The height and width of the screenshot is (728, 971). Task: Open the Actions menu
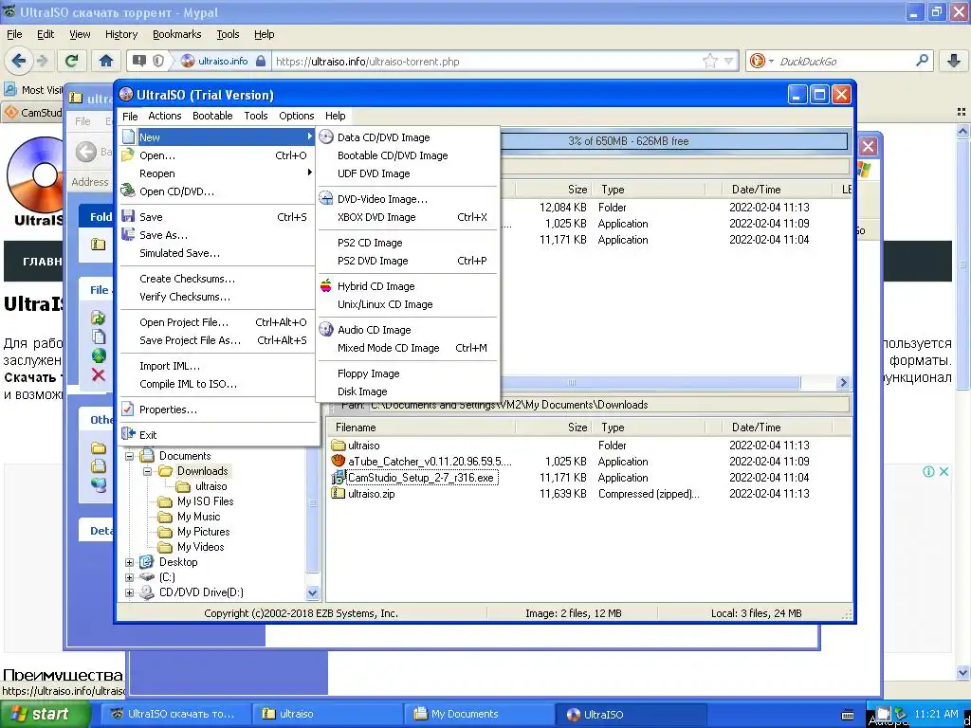pyautogui.click(x=165, y=116)
